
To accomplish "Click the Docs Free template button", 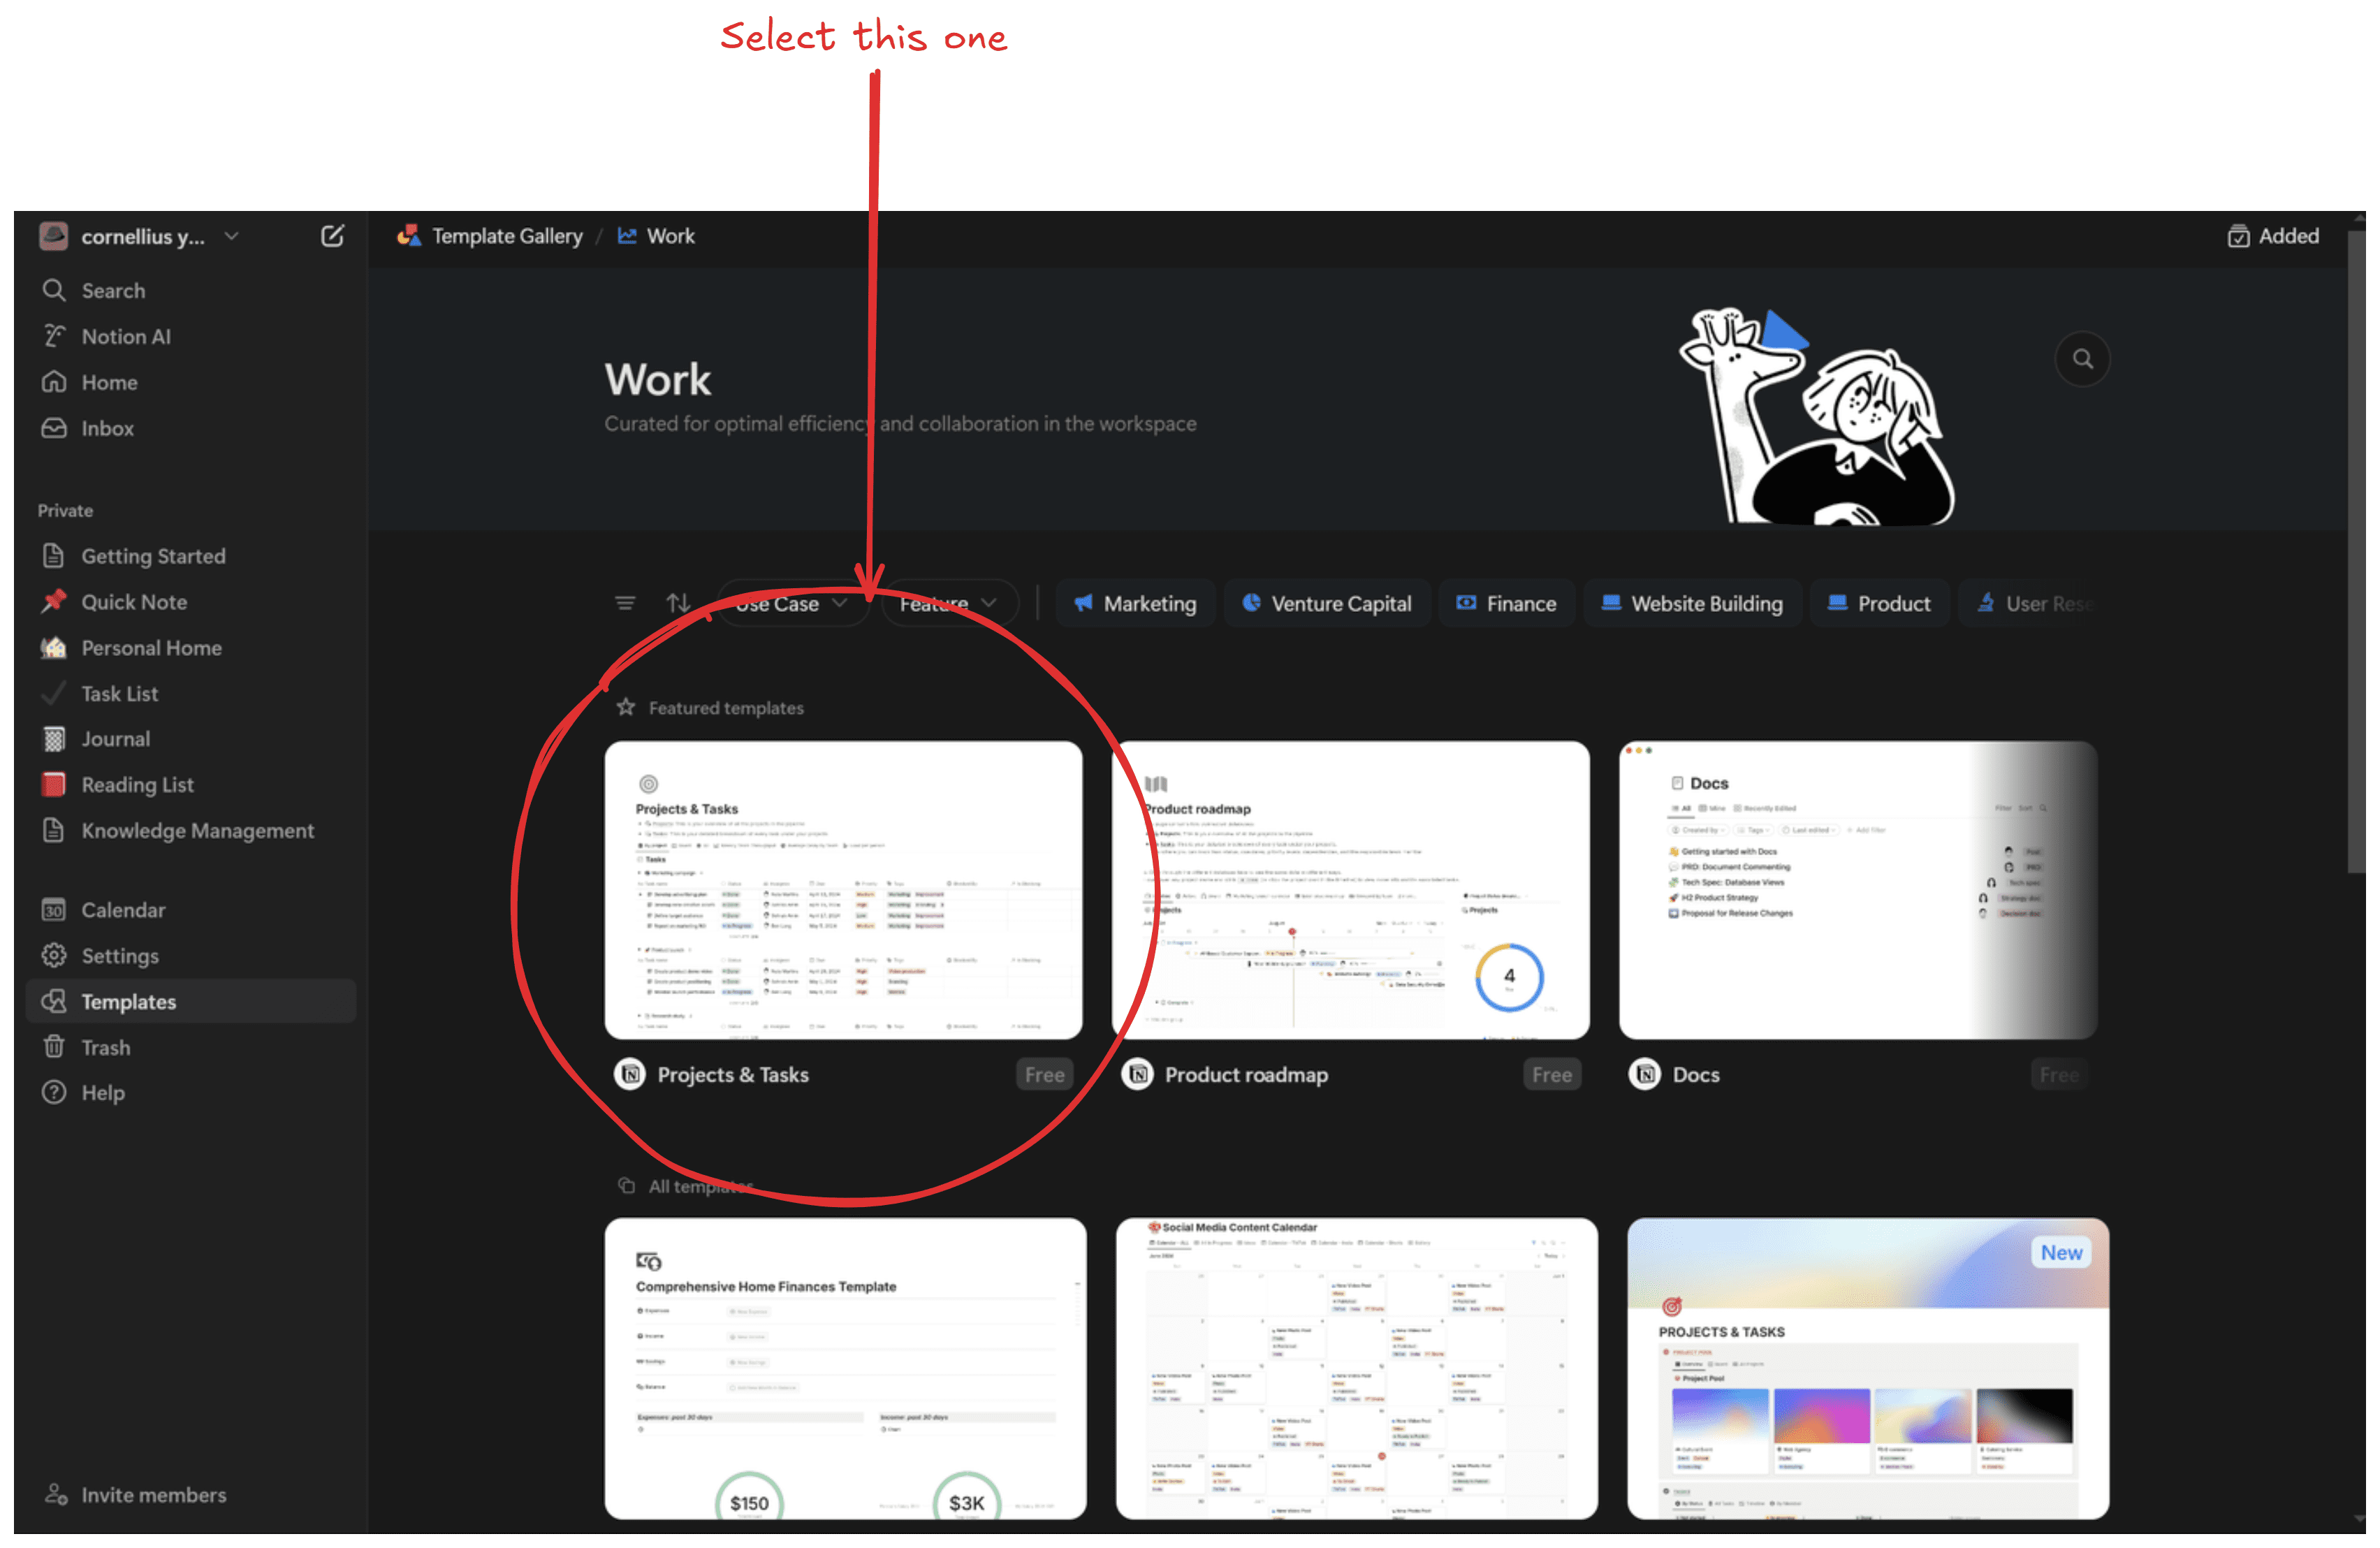I will [x=2056, y=1074].
